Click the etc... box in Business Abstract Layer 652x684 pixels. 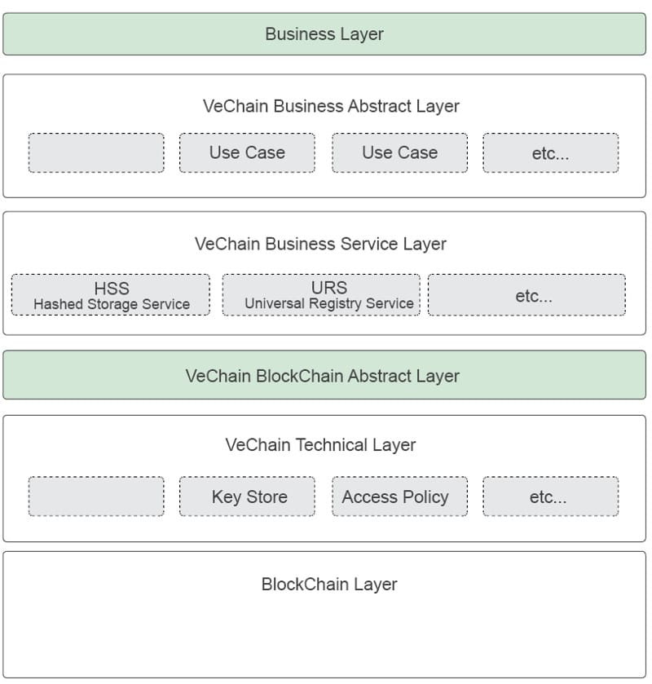click(x=550, y=153)
